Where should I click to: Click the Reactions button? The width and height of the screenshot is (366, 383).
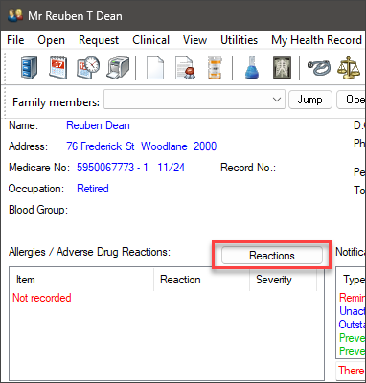click(x=272, y=256)
